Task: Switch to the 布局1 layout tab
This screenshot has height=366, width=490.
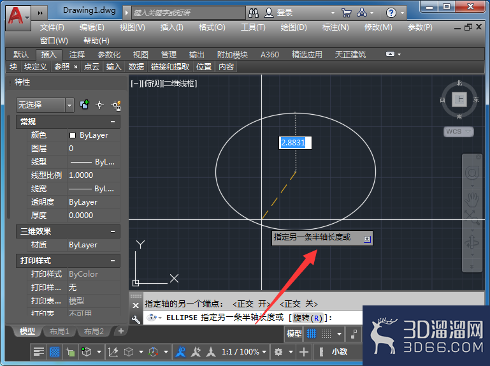Action: coord(59,331)
